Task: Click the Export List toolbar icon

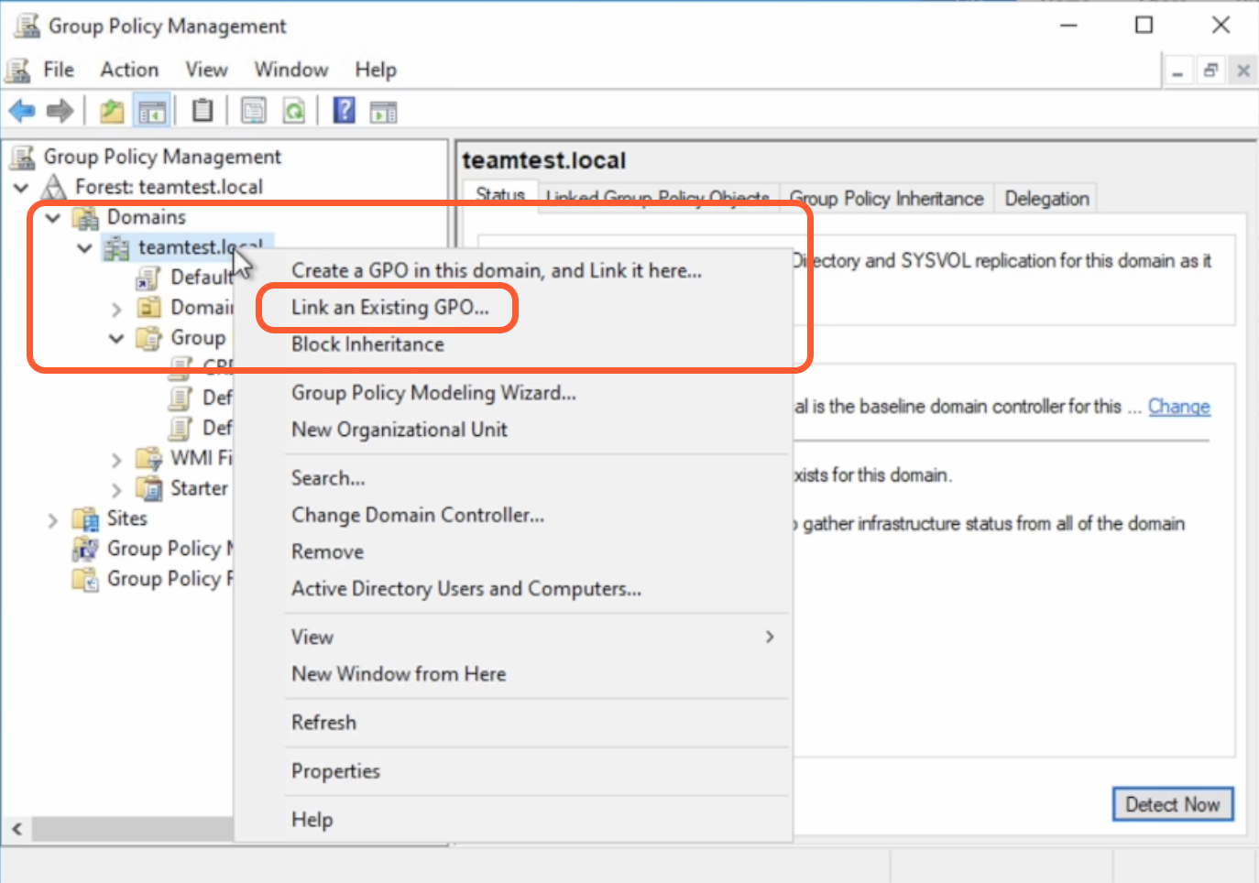Action: [x=254, y=112]
